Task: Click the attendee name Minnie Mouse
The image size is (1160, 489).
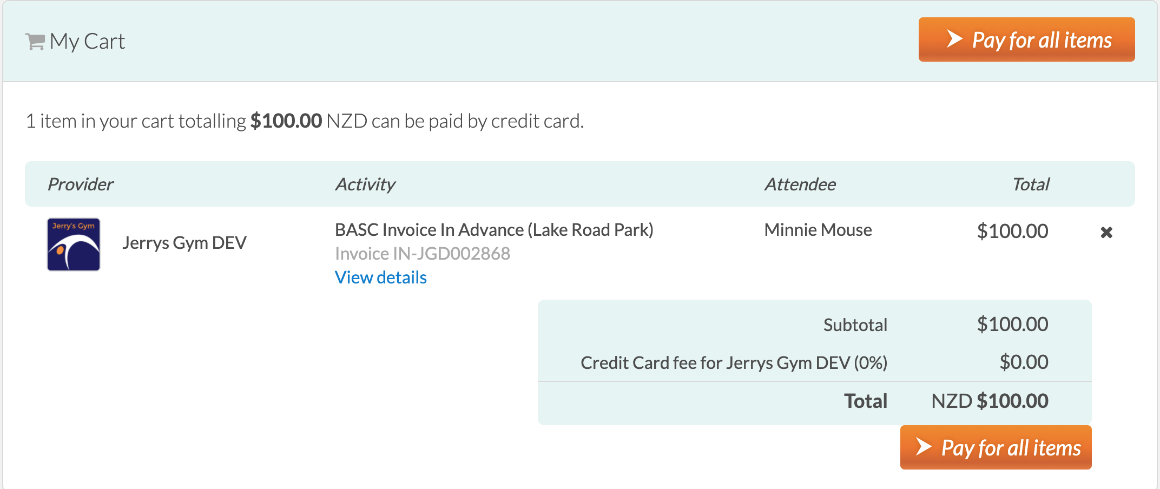Action: point(818,230)
